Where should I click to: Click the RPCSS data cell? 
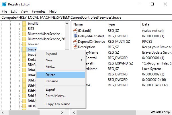(x=147, y=42)
